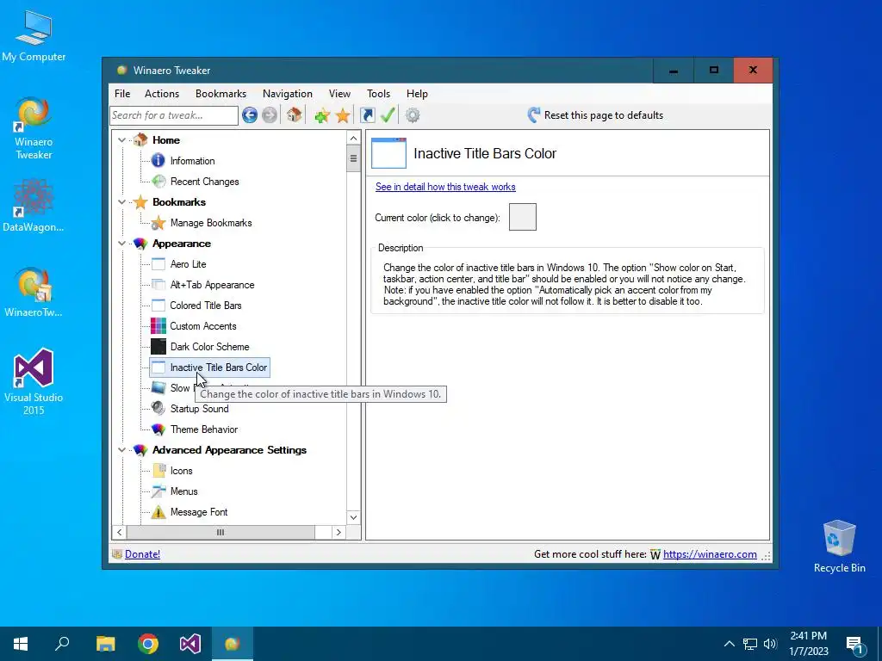
Task: Open taskbar search magnifier
Action: [62, 644]
